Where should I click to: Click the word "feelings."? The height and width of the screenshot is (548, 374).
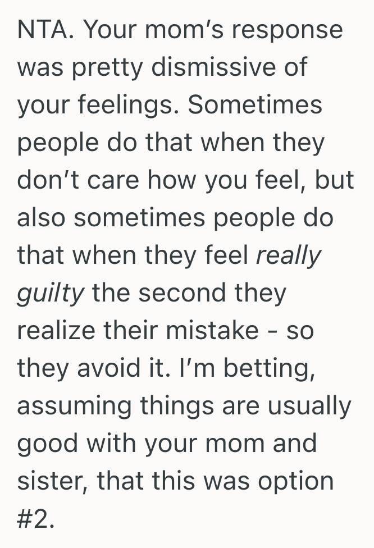(124, 105)
